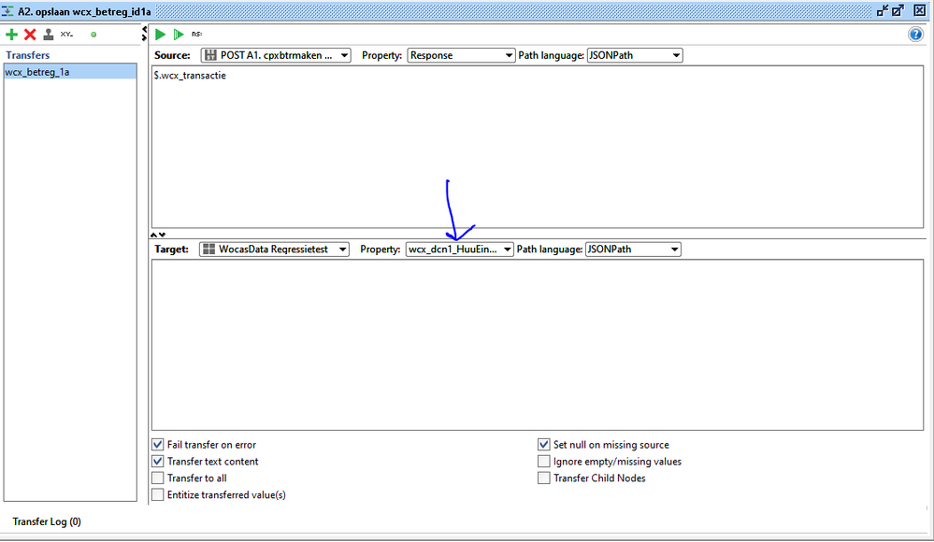Open help with the question mark icon
Screen dimensions: 934x542
pos(915,35)
